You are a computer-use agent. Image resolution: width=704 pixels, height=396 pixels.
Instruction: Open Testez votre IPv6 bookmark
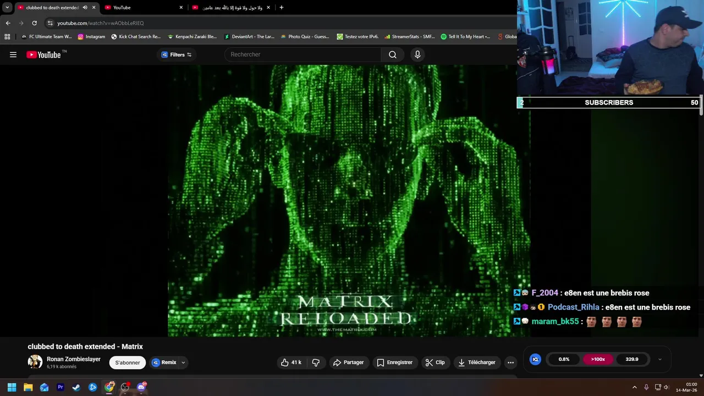tap(358, 37)
